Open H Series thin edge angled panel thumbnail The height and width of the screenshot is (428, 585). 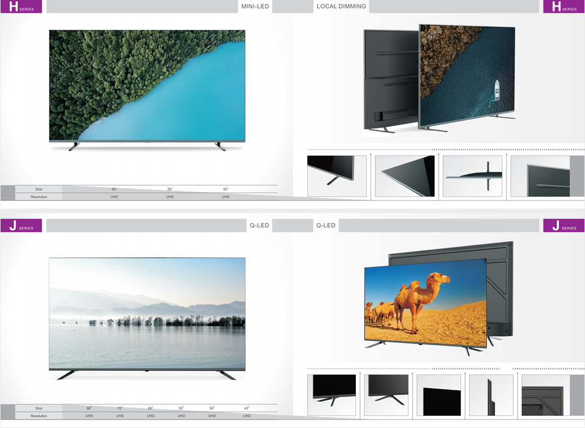coord(405,176)
